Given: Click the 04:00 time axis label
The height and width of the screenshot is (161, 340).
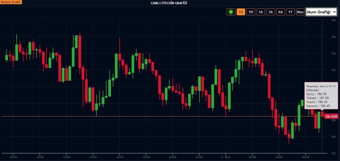Looking at the screenshot, I should pos(279,157).
